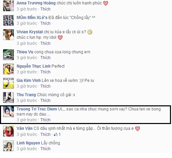Open Gia Kim Vinh's BAZAAR avatar
Image resolution: width=172 pixels, height=158 pixels.
pos(8,83)
